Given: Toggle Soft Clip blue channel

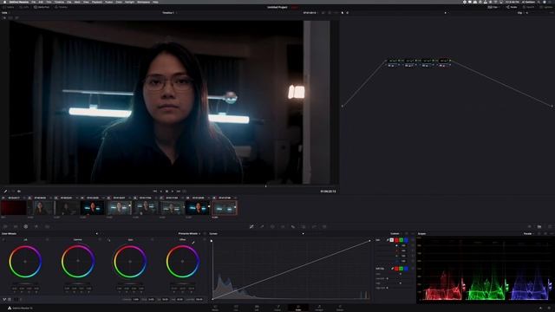Looking at the screenshot, I should [406, 269].
